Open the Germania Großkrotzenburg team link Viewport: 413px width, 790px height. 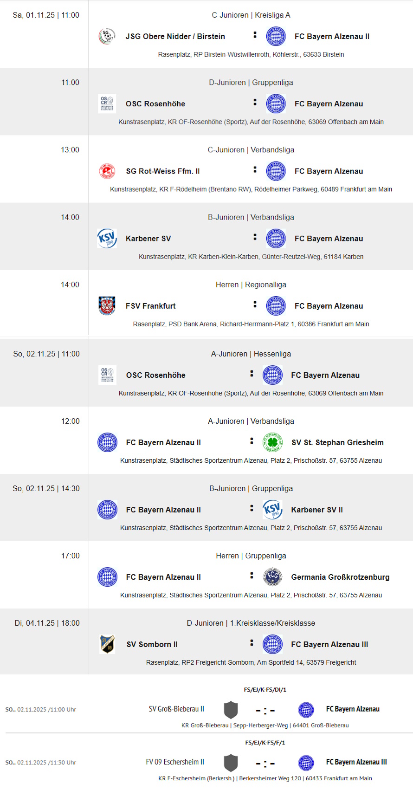point(340,577)
